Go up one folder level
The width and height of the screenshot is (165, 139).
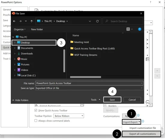coord(31,21)
